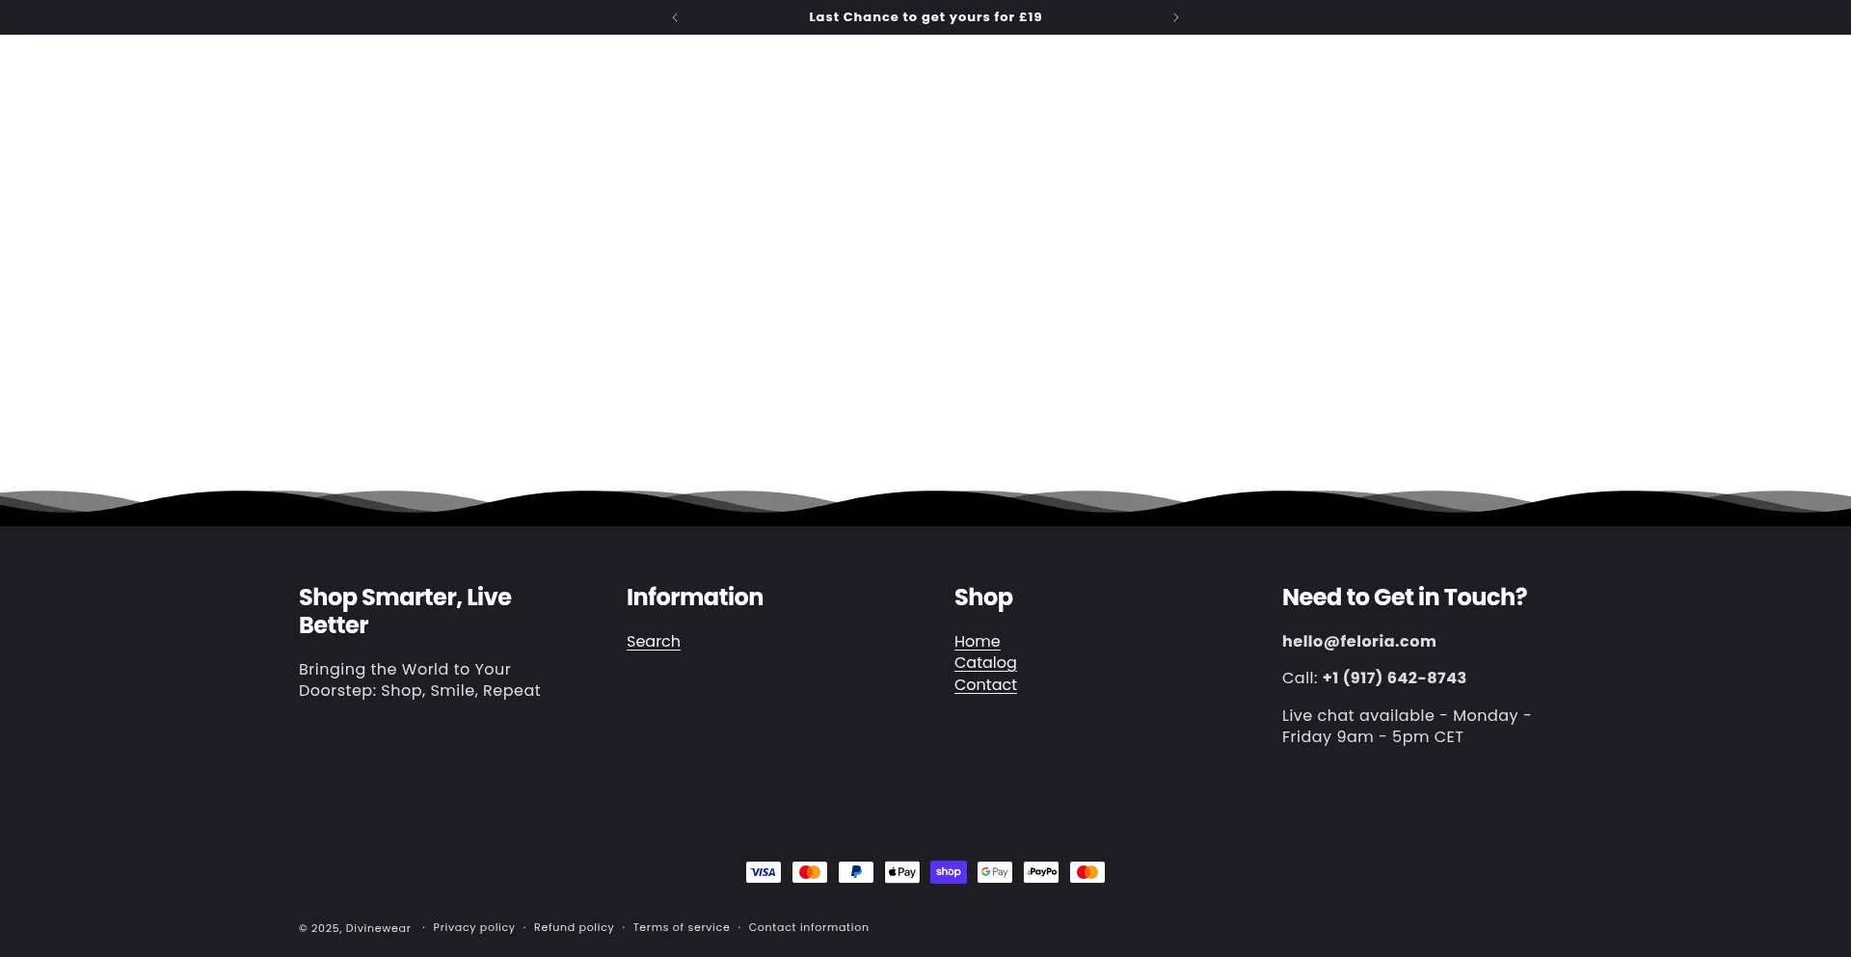
Task: Click the Google Pay icon
Action: [994, 872]
